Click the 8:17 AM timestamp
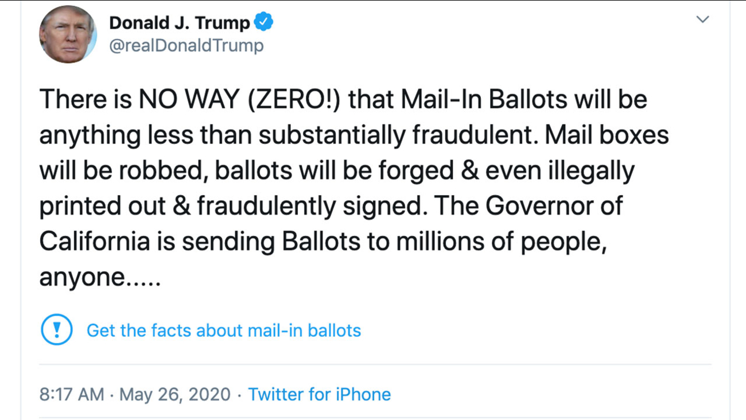The width and height of the screenshot is (746, 420). [72, 395]
